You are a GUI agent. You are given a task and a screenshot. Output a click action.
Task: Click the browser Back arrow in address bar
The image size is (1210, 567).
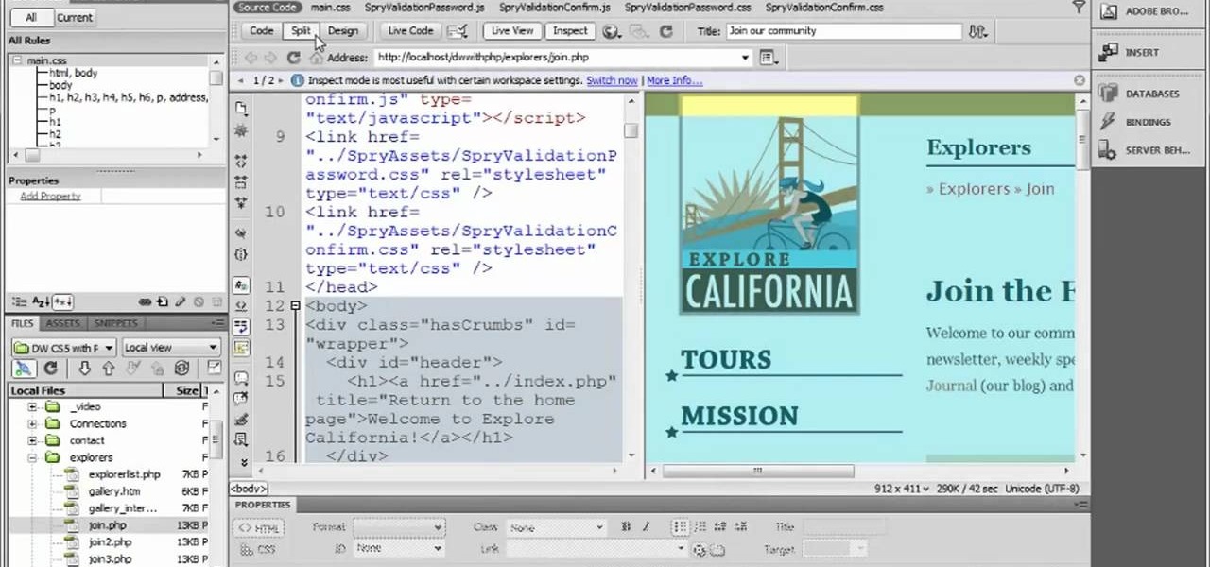tap(251, 58)
